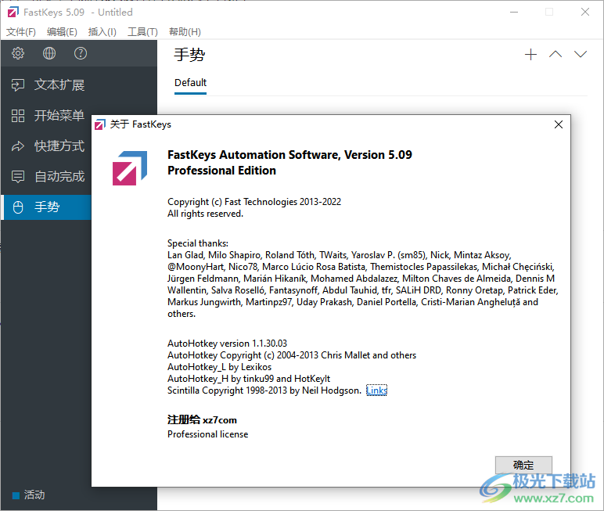Screen dimensions: 604x511
Task: Click the 'Professional license' text
Action: 207,434
